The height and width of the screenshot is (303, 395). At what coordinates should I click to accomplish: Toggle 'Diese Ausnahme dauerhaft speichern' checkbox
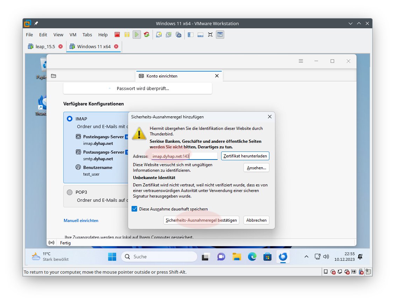point(134,209)
